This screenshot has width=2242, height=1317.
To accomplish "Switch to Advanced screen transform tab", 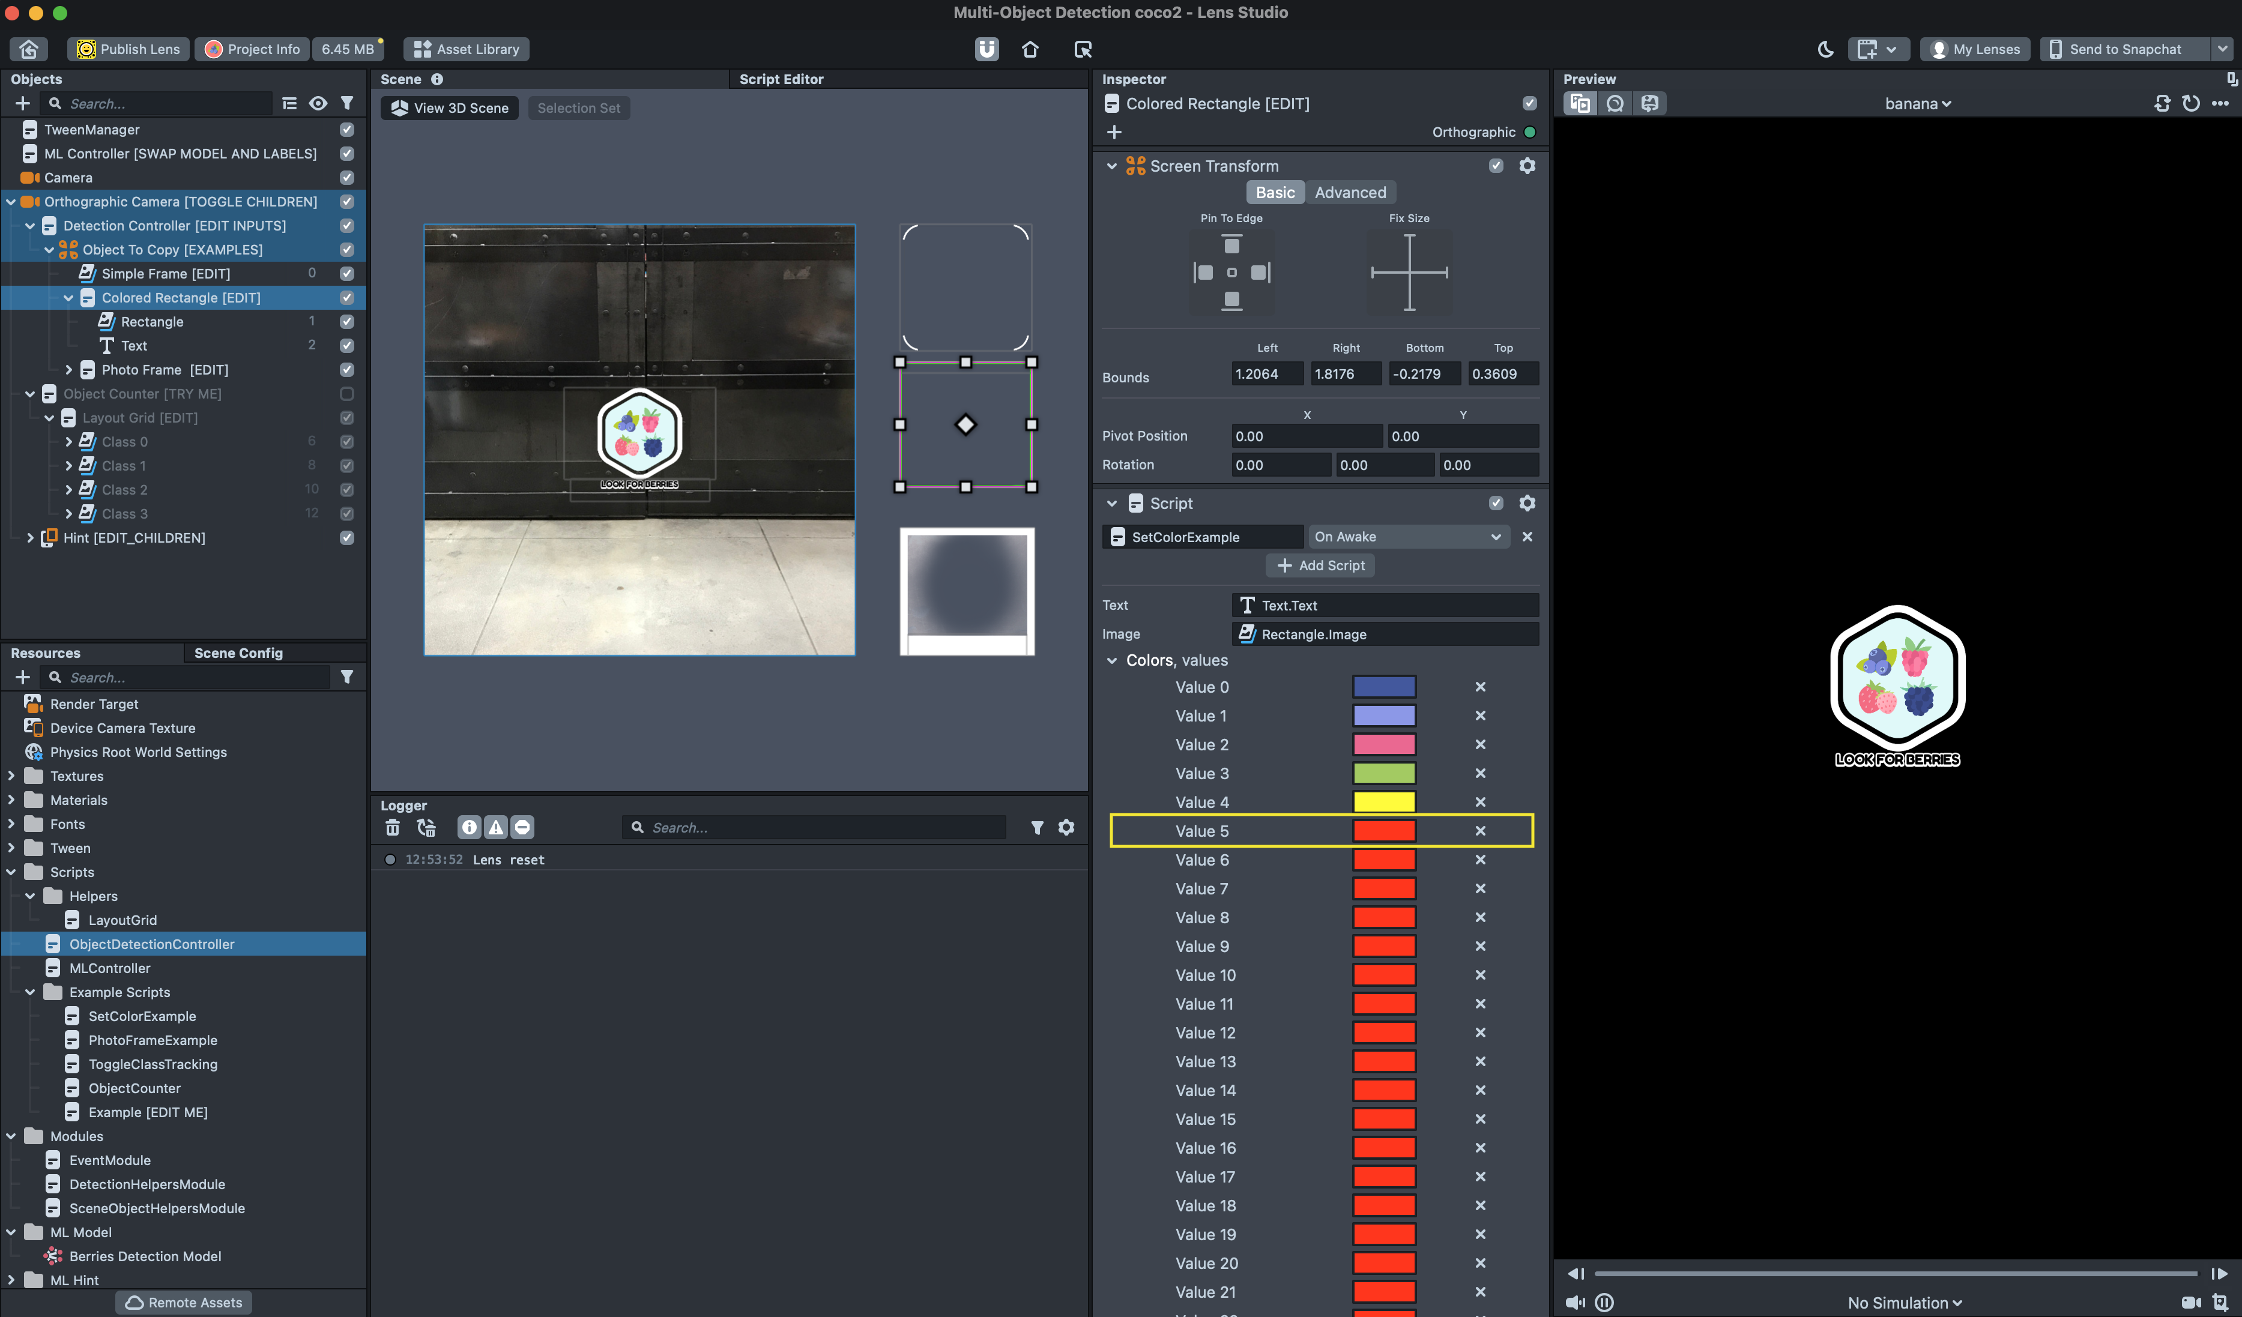I will pyautogui.click(x=1350, y=192).
